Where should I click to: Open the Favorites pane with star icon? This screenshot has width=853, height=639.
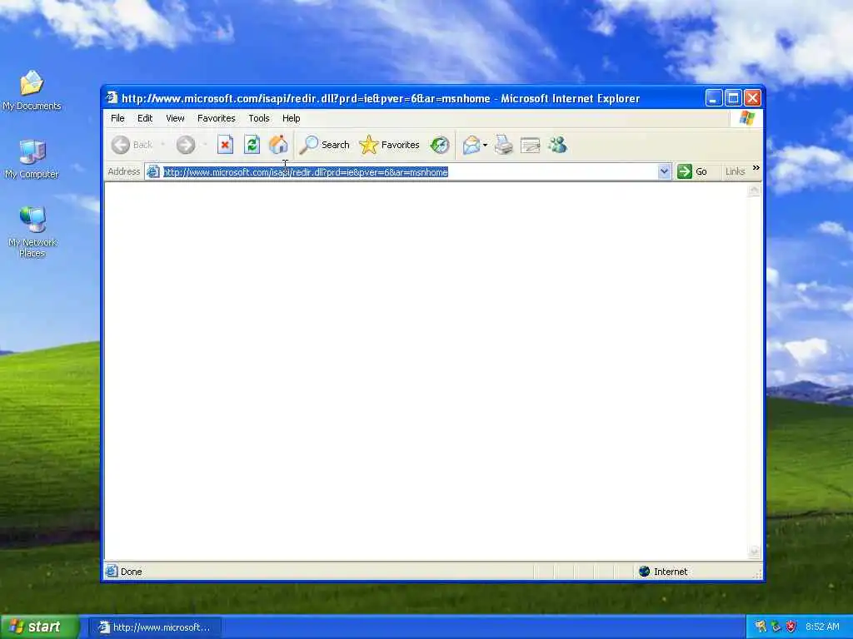(390, 145)
